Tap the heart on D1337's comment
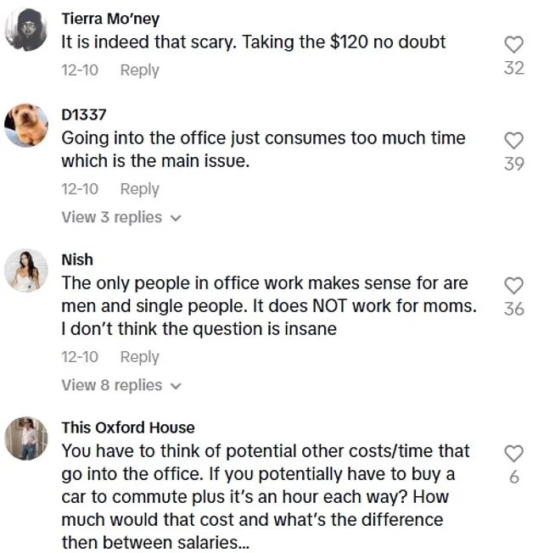 pos(513,139)
